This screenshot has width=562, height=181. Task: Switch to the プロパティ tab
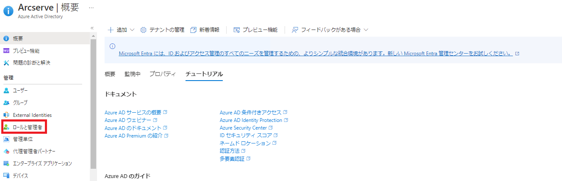click(x=162, y=74)
